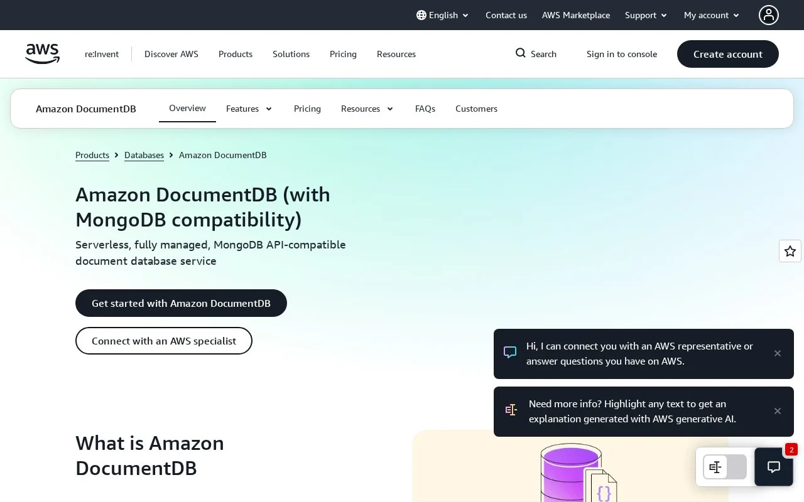Select the Overview tab
Viewport: 804px width, 502px height.
187,108
